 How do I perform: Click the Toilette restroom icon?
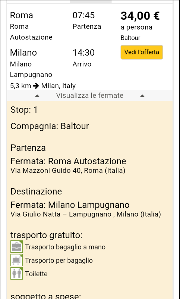point(16,274)
